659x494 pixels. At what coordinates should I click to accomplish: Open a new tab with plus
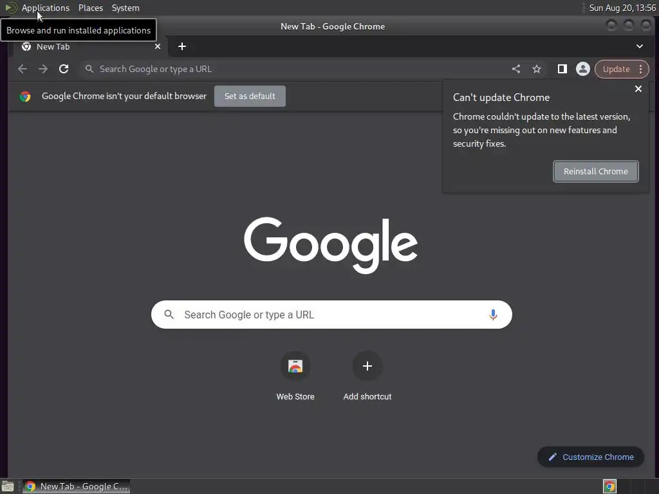[182, 46]
